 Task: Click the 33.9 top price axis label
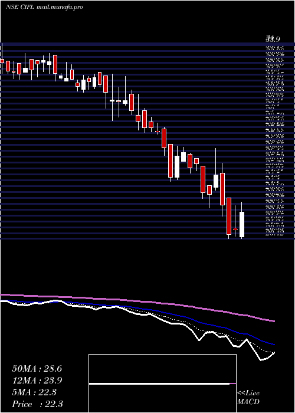(273, 39)
